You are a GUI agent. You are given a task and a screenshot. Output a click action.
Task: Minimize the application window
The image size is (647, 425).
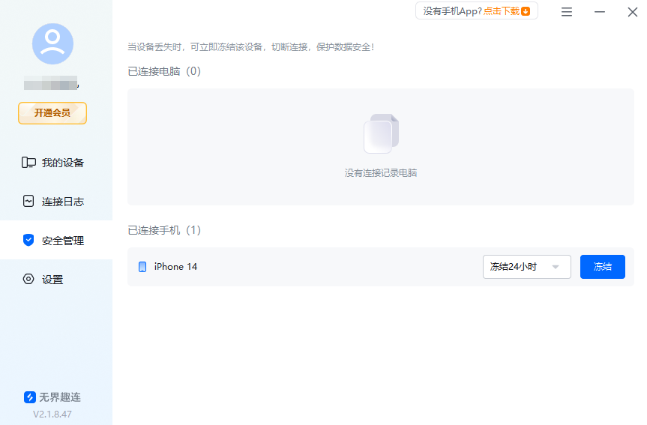coord(600,12)
